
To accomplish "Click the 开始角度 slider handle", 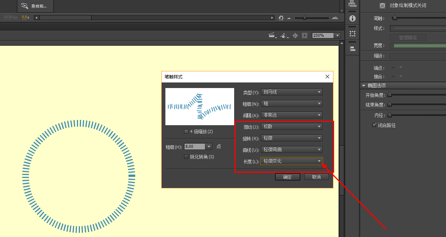I will pos(390,95).
